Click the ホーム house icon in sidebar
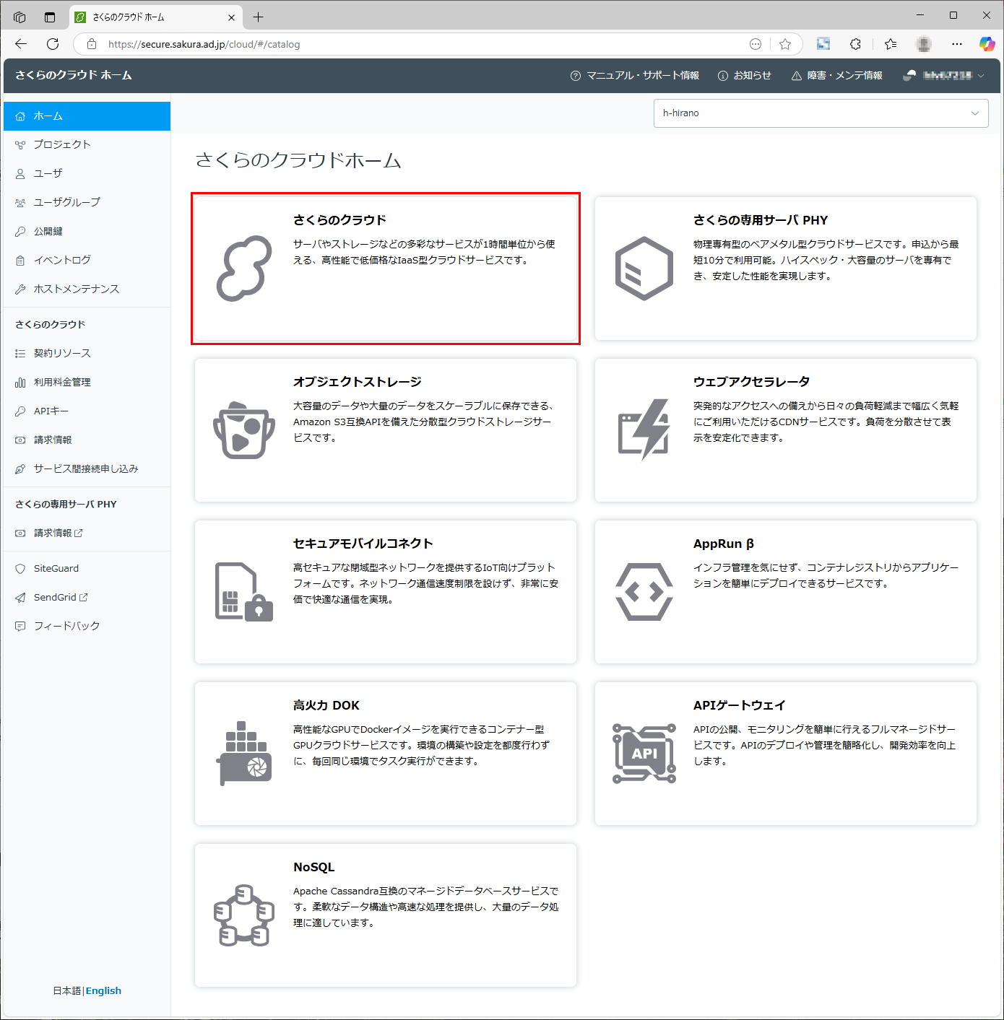 tap(20, 116)
